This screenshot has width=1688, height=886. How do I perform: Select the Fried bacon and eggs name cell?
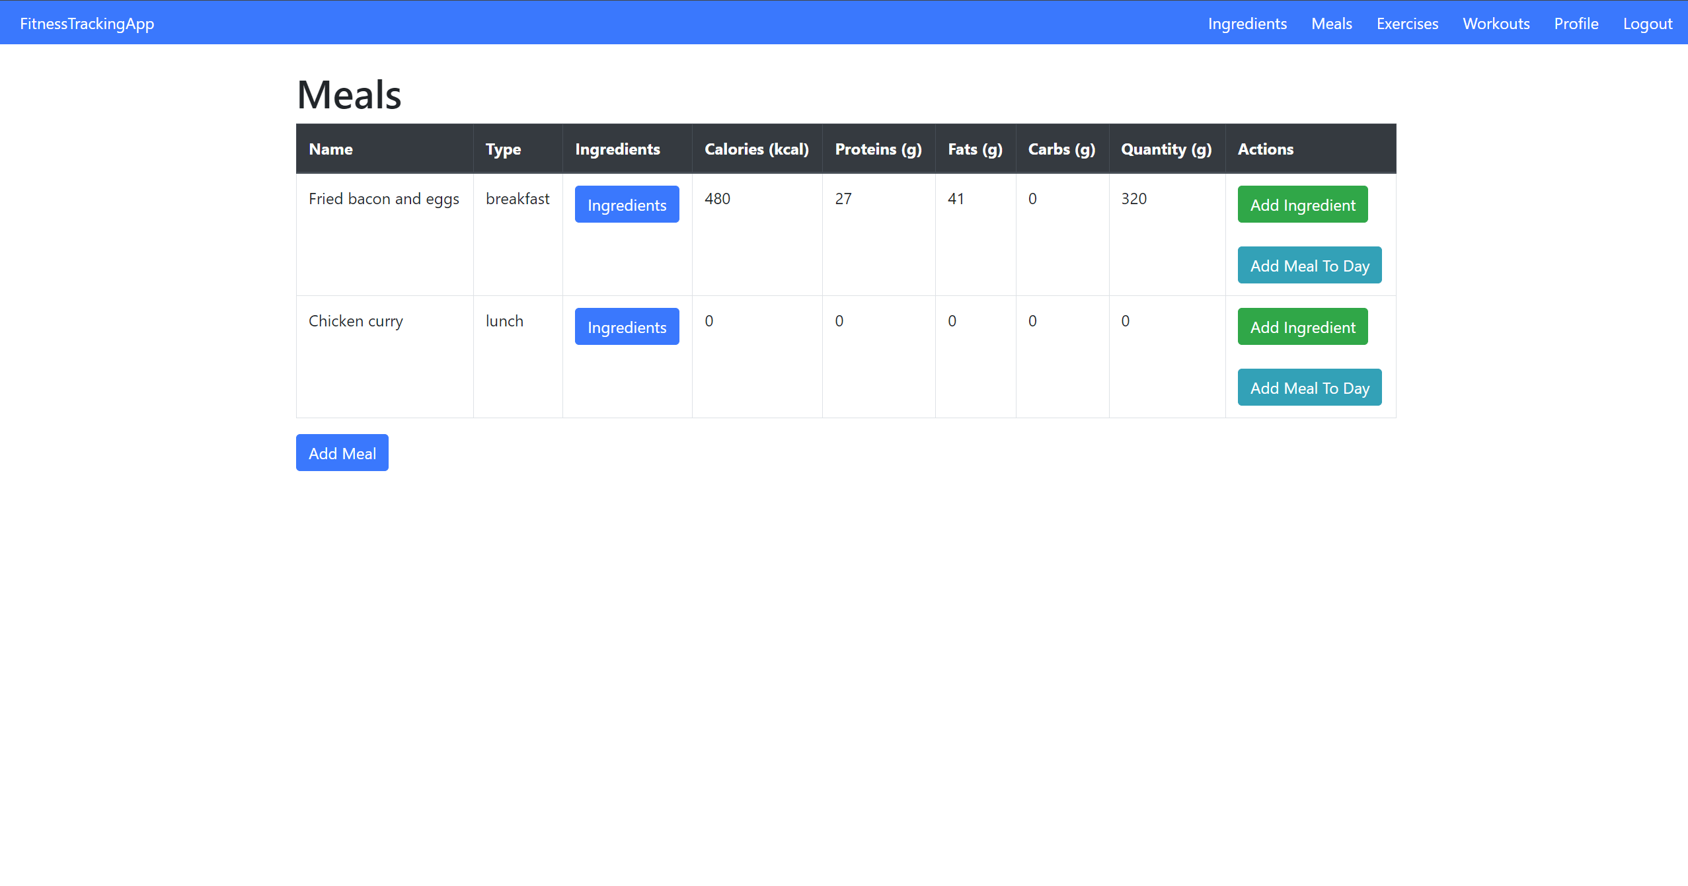tap(383, 199)
